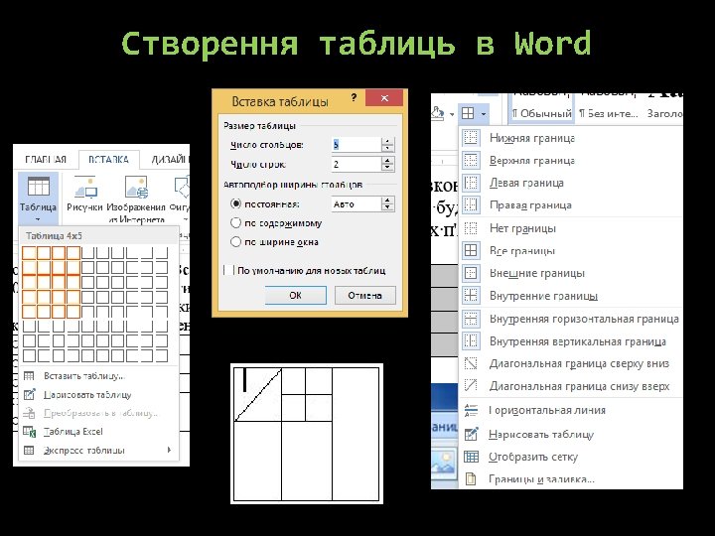Select the постоянная radio button
715x536 pixels.
tap(235, 203)
